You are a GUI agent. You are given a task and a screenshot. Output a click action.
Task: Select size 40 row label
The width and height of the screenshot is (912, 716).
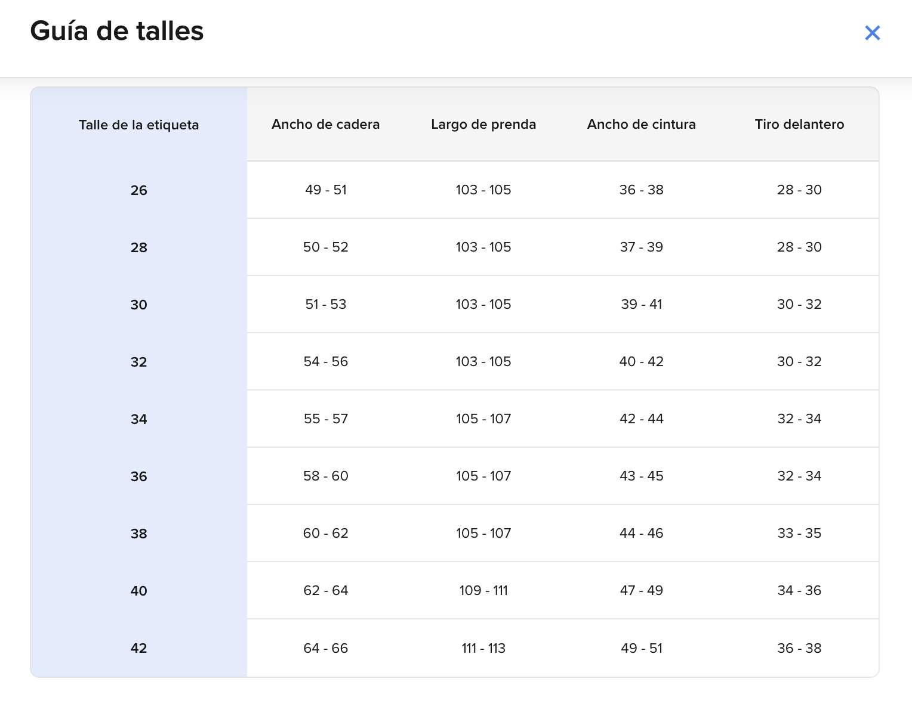click(138, 591)
